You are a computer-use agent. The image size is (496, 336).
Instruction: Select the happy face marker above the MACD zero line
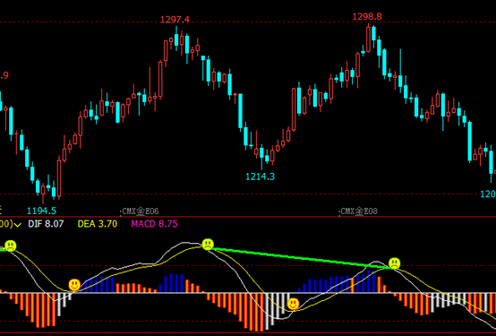pos(74,285)
